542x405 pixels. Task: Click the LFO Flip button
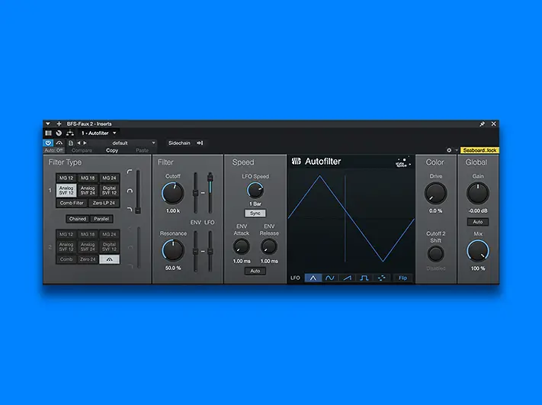[402, 278]
